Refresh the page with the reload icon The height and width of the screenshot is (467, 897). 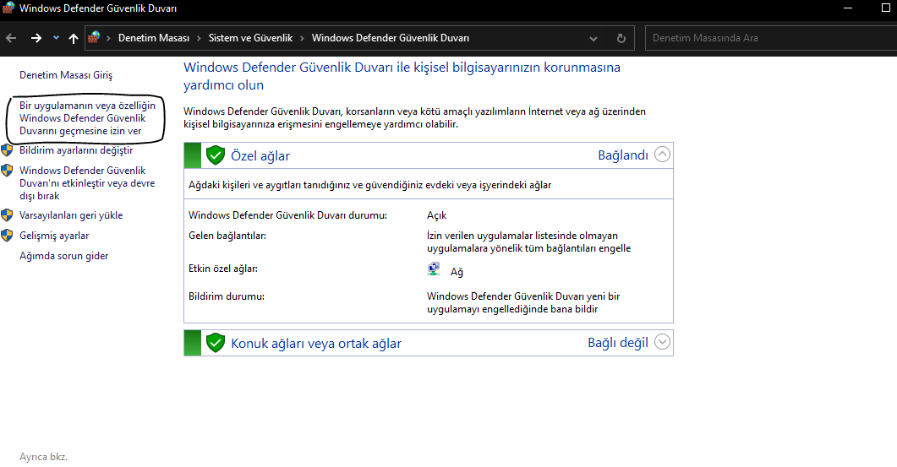621,38
